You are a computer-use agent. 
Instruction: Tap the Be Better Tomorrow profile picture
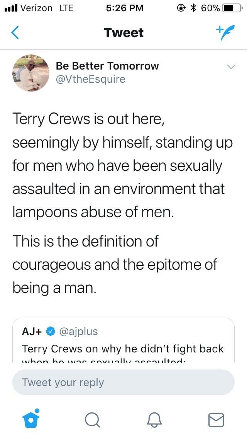31,73
